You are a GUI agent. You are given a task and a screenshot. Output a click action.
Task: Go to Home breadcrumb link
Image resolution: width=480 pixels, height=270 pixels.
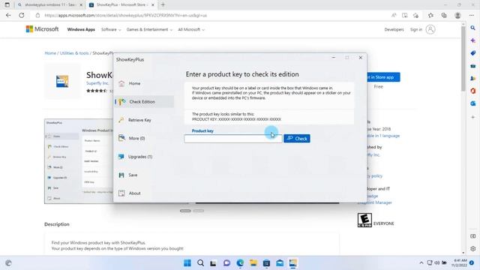(50, 53)
